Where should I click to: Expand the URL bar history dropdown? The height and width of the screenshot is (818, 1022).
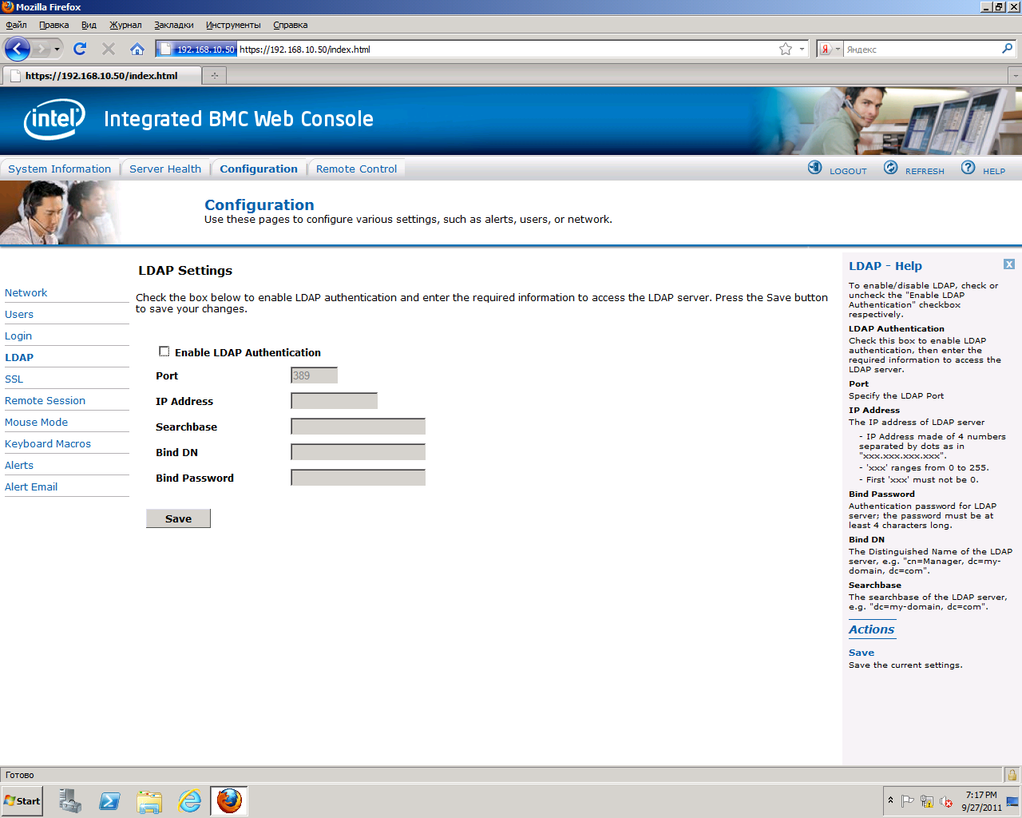(802, 50)
